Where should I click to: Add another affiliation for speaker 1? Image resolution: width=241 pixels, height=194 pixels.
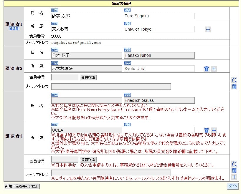click(208, 29)
